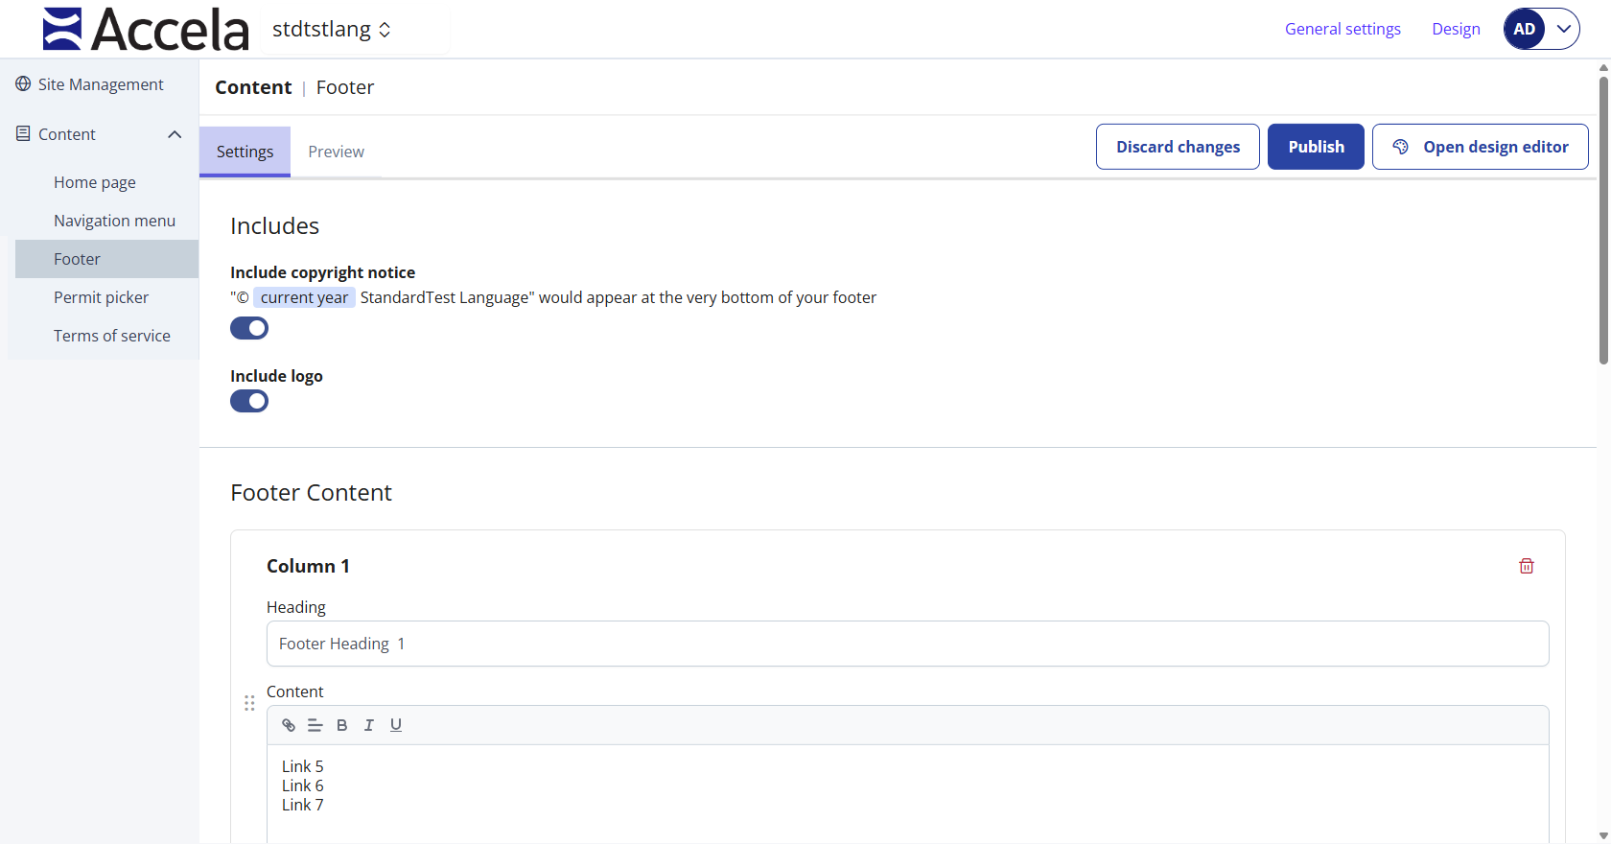The image size is (1611, 844).
Task: Open the stdtstlang site selector dropdown
Action: 332,30
